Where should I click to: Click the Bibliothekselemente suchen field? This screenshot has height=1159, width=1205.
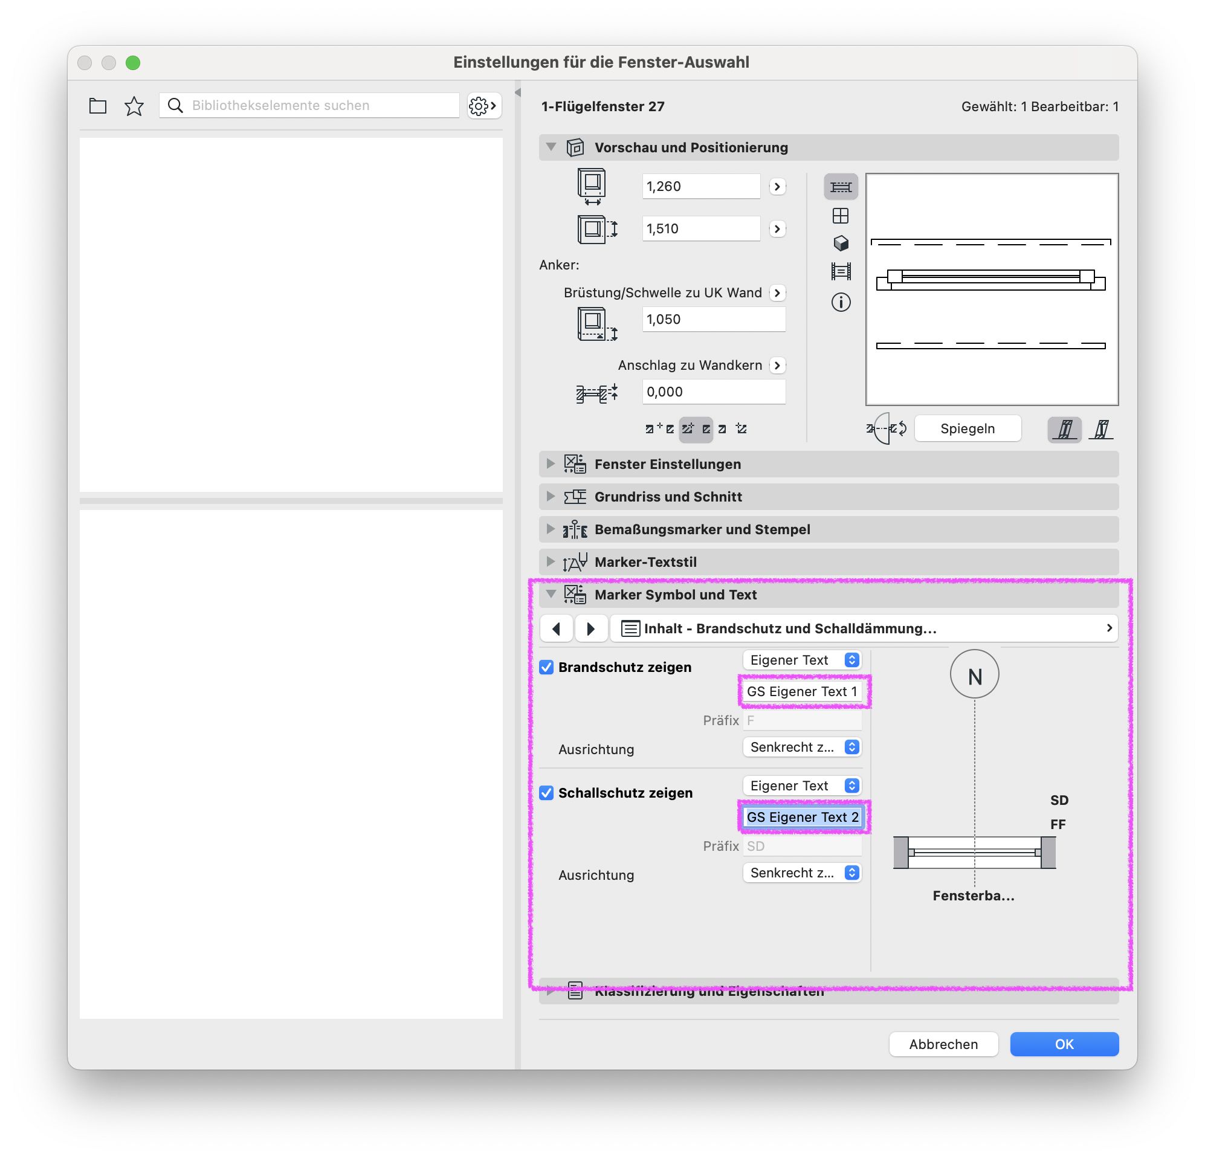coord(309,106)
